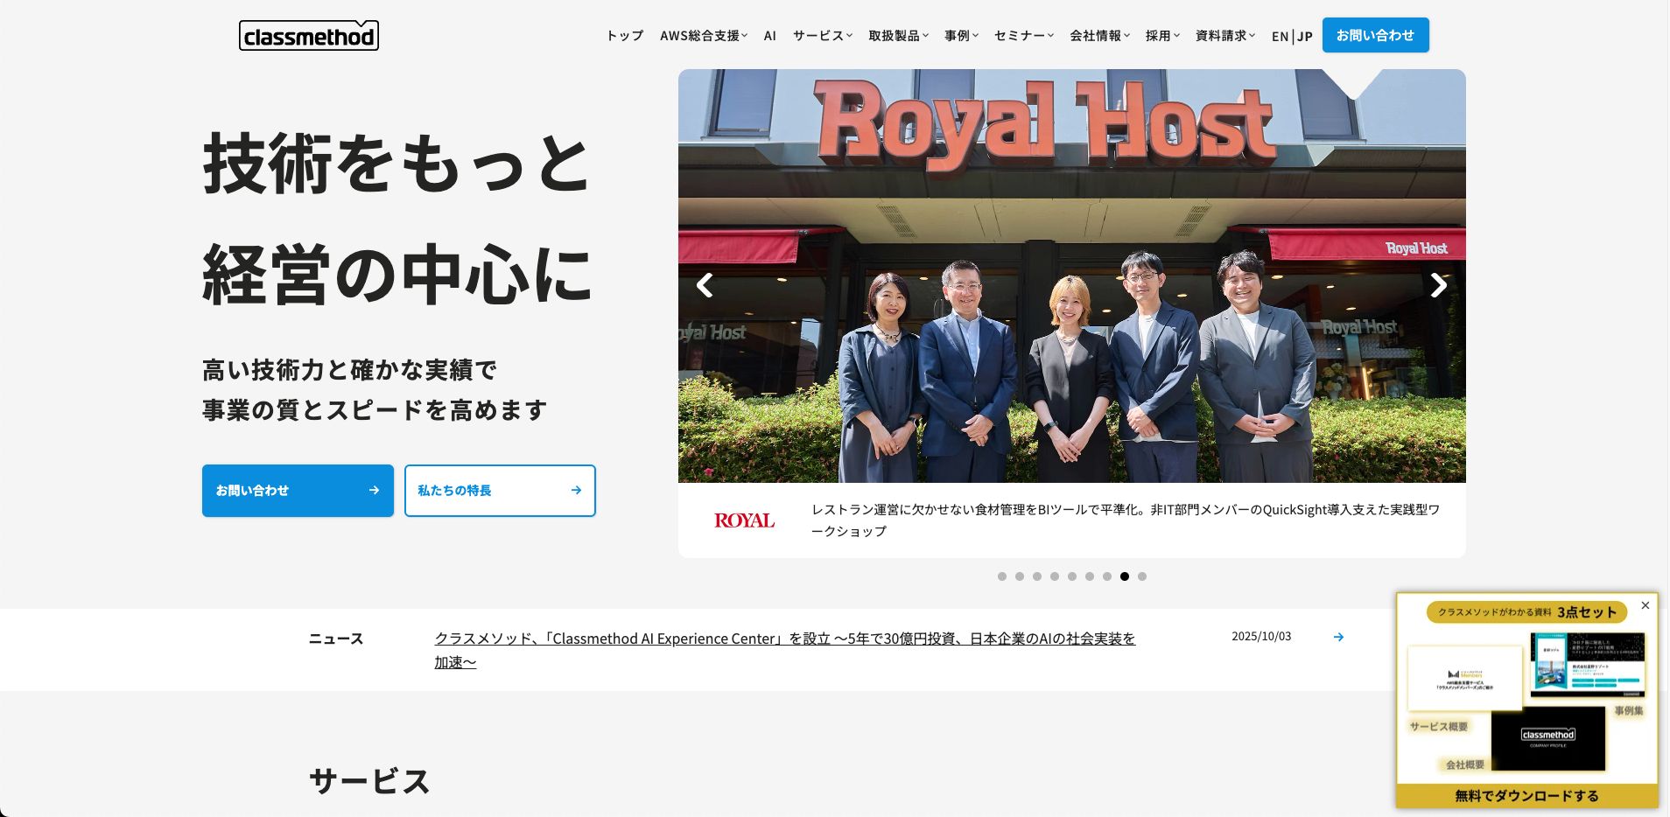This screenshot has height=817, width=1670.
Task: Click the header お問い合わせ button
Action: point(1375,35)
